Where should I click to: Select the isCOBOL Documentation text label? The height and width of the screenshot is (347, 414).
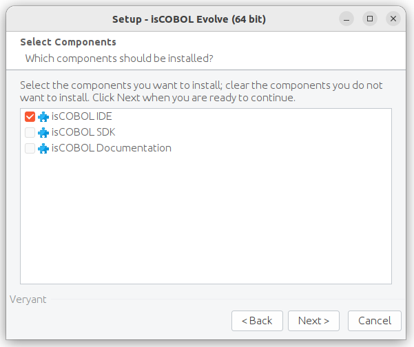112,148
